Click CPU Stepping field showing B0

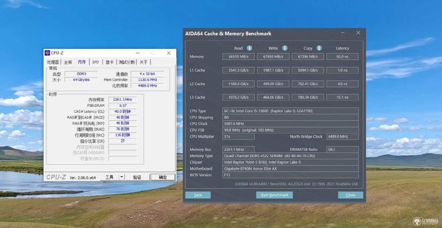click(291, 117)
